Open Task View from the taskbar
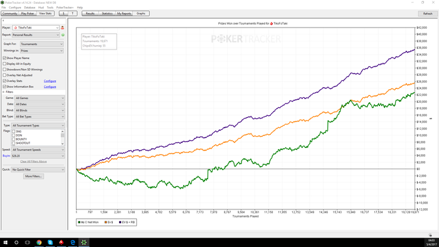Viewport: 439px width, 247px height. pyautogui.click(x=28, y=243)
